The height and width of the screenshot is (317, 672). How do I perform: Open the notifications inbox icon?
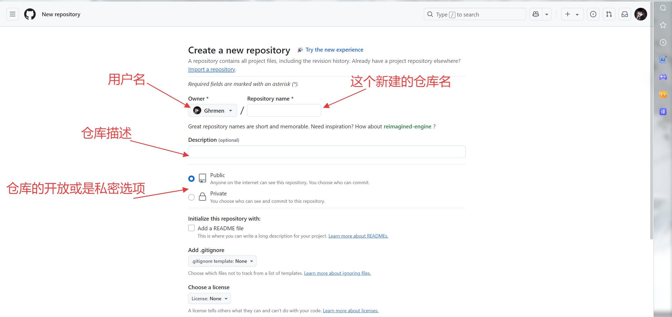tap(625, 14)
